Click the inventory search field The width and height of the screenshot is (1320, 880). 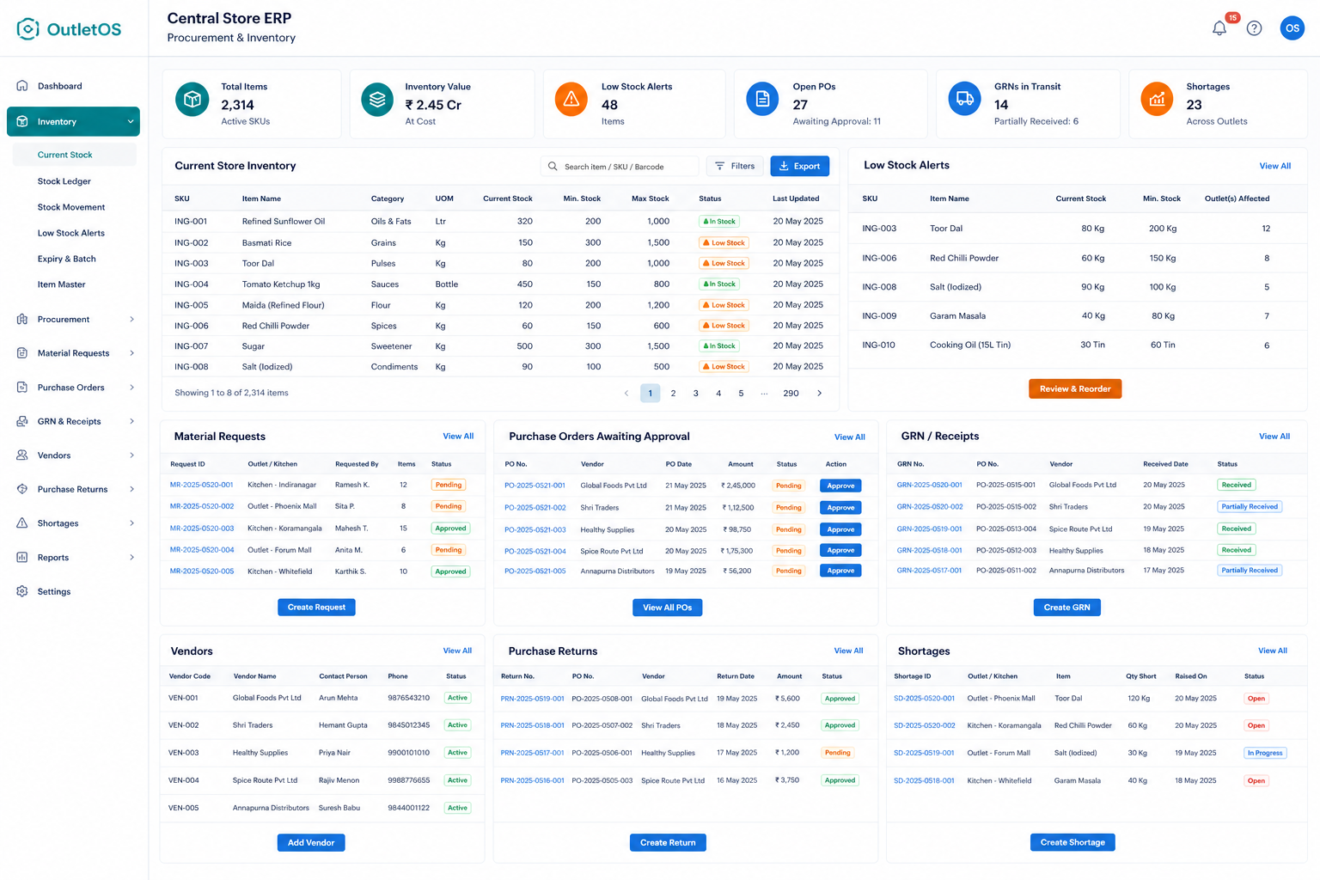pyautogui.click(x=620, y=166)
